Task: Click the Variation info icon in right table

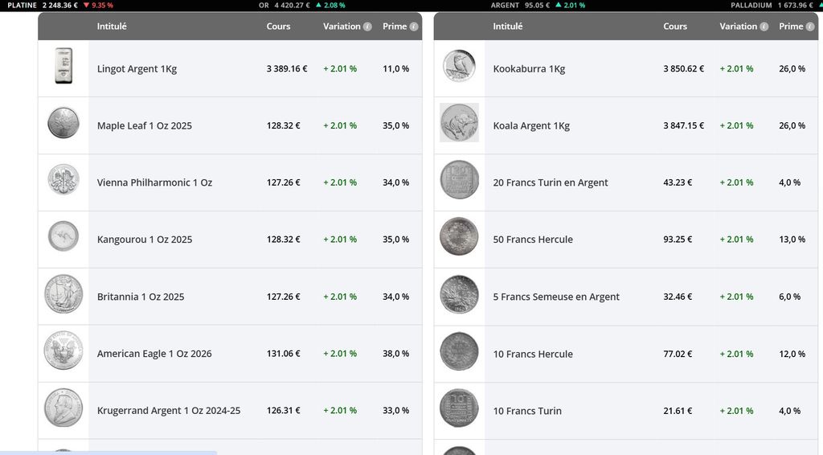Action: pos(764,27)
